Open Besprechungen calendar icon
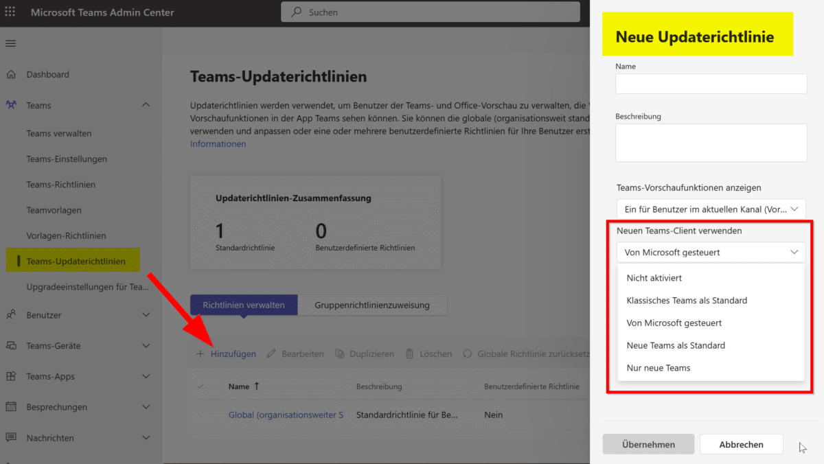 coord(11,407)
